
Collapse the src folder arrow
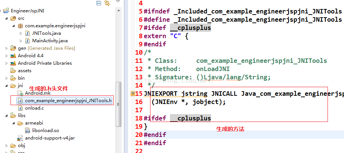6,18
